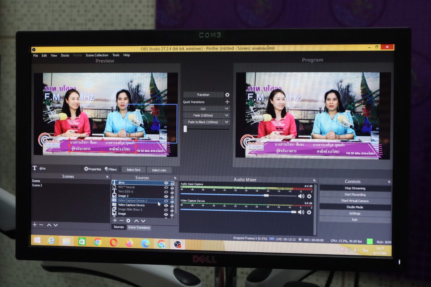Open source properties gear in Sources toolbar
The width and height of the screenshot is (431, 287).
coord(128,221)
